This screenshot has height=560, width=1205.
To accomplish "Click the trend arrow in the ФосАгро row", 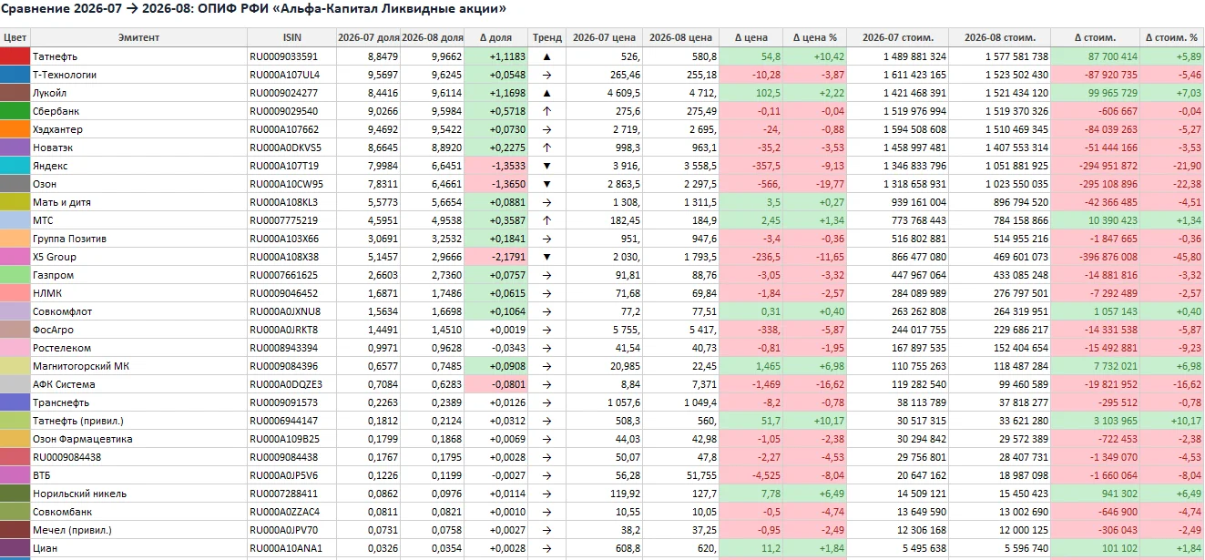I will 546,330.
